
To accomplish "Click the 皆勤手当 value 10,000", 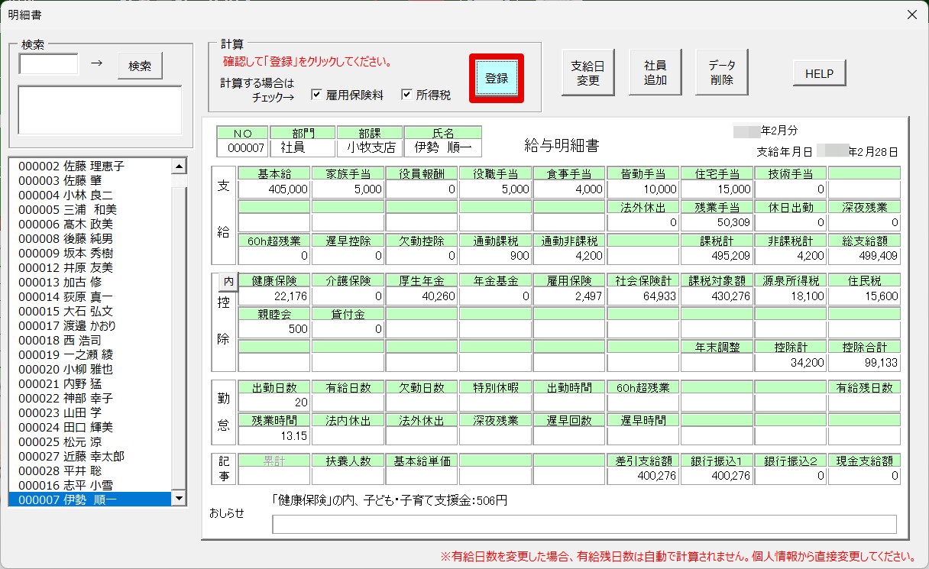I will pyautogui.click(x=643, y=189).
